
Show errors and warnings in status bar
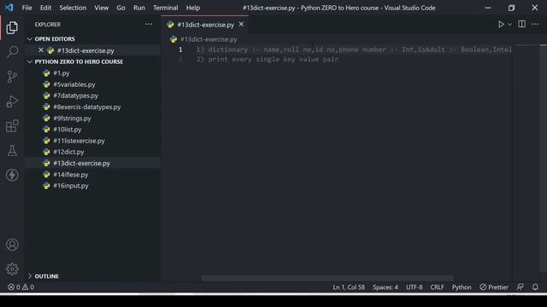coord(21,287)
